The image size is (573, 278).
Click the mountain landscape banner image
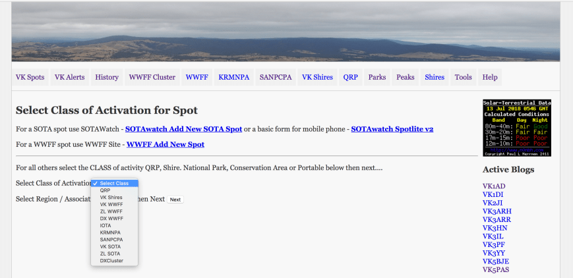point(286,32)
